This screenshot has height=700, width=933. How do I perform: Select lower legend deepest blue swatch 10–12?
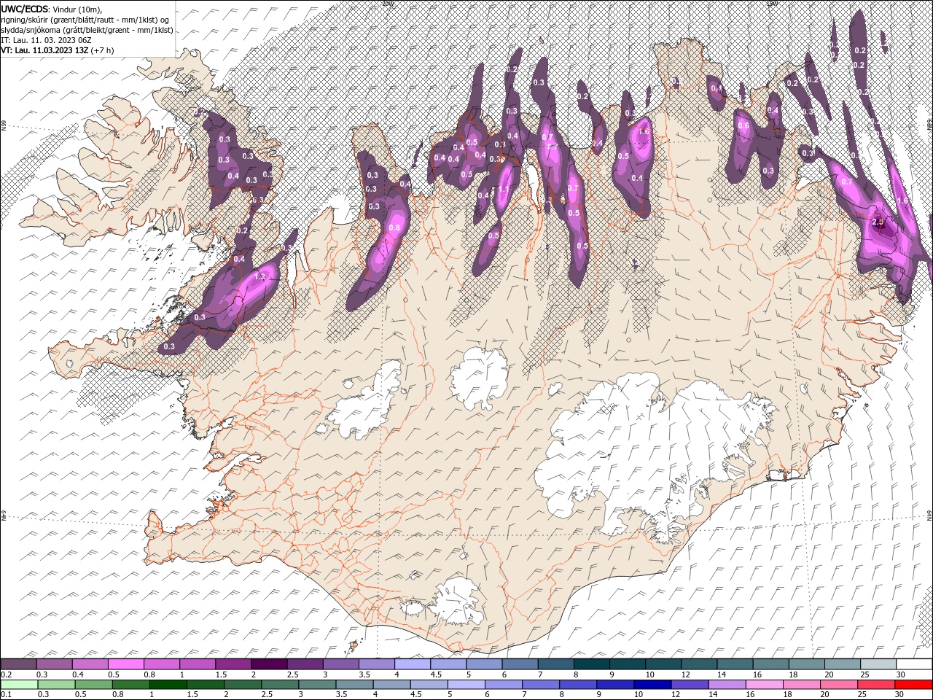coord(652,685)
